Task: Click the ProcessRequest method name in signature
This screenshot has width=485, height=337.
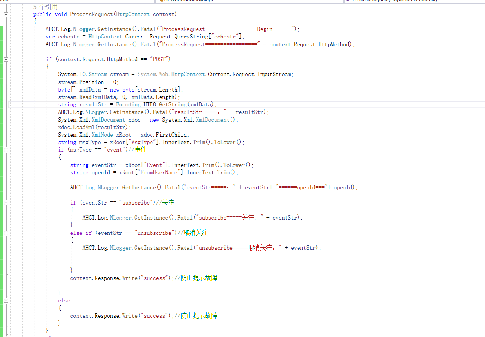Action: [92, 14]
